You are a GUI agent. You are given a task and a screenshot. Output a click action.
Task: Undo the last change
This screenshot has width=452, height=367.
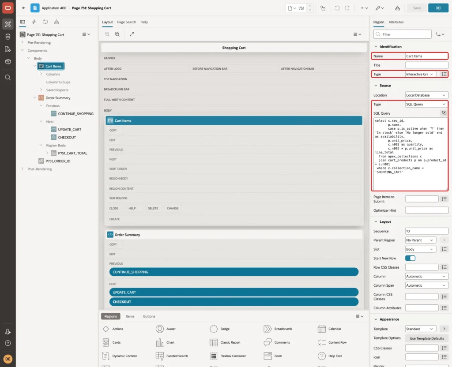point(337,8)
